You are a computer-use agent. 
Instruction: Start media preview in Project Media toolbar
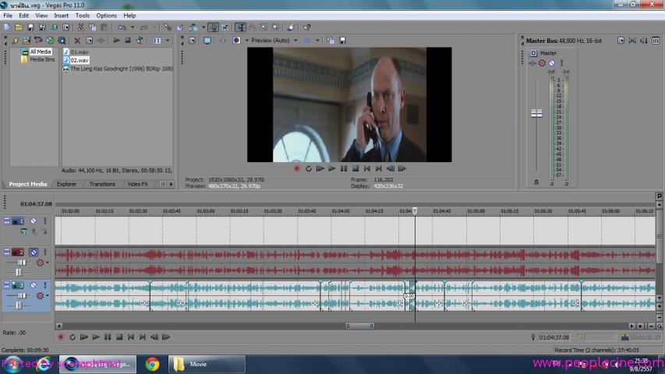[x=116, y=41]
